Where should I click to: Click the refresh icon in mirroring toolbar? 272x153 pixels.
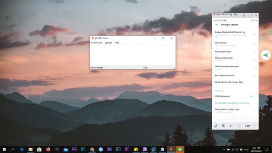click(239, 126)
